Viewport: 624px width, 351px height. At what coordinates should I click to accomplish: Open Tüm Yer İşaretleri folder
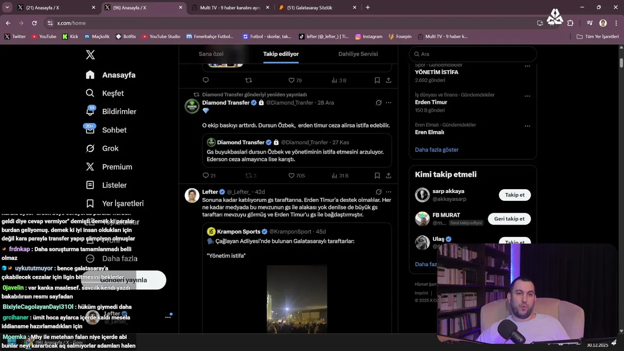pyautogui.click(x=597, y=37)
